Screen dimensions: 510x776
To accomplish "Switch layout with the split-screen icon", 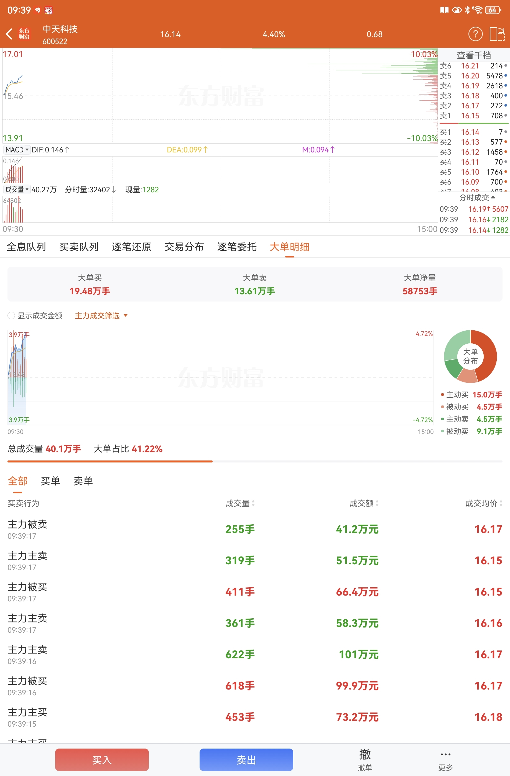I will click(x=497, y=34).
